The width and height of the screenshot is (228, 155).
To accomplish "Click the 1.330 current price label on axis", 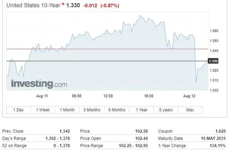I will 213,61.
